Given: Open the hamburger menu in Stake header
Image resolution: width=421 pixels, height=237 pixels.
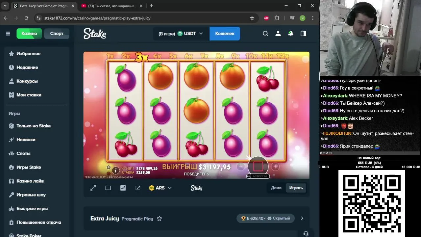Looking at the screenshot, I should tap(8, 34).
